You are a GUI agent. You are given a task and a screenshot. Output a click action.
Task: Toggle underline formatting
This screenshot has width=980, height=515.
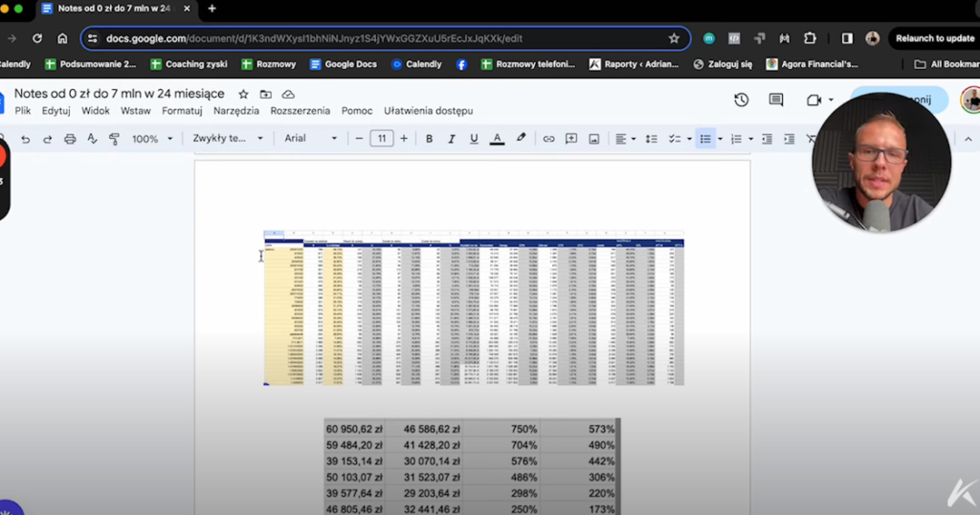(474, 139)
